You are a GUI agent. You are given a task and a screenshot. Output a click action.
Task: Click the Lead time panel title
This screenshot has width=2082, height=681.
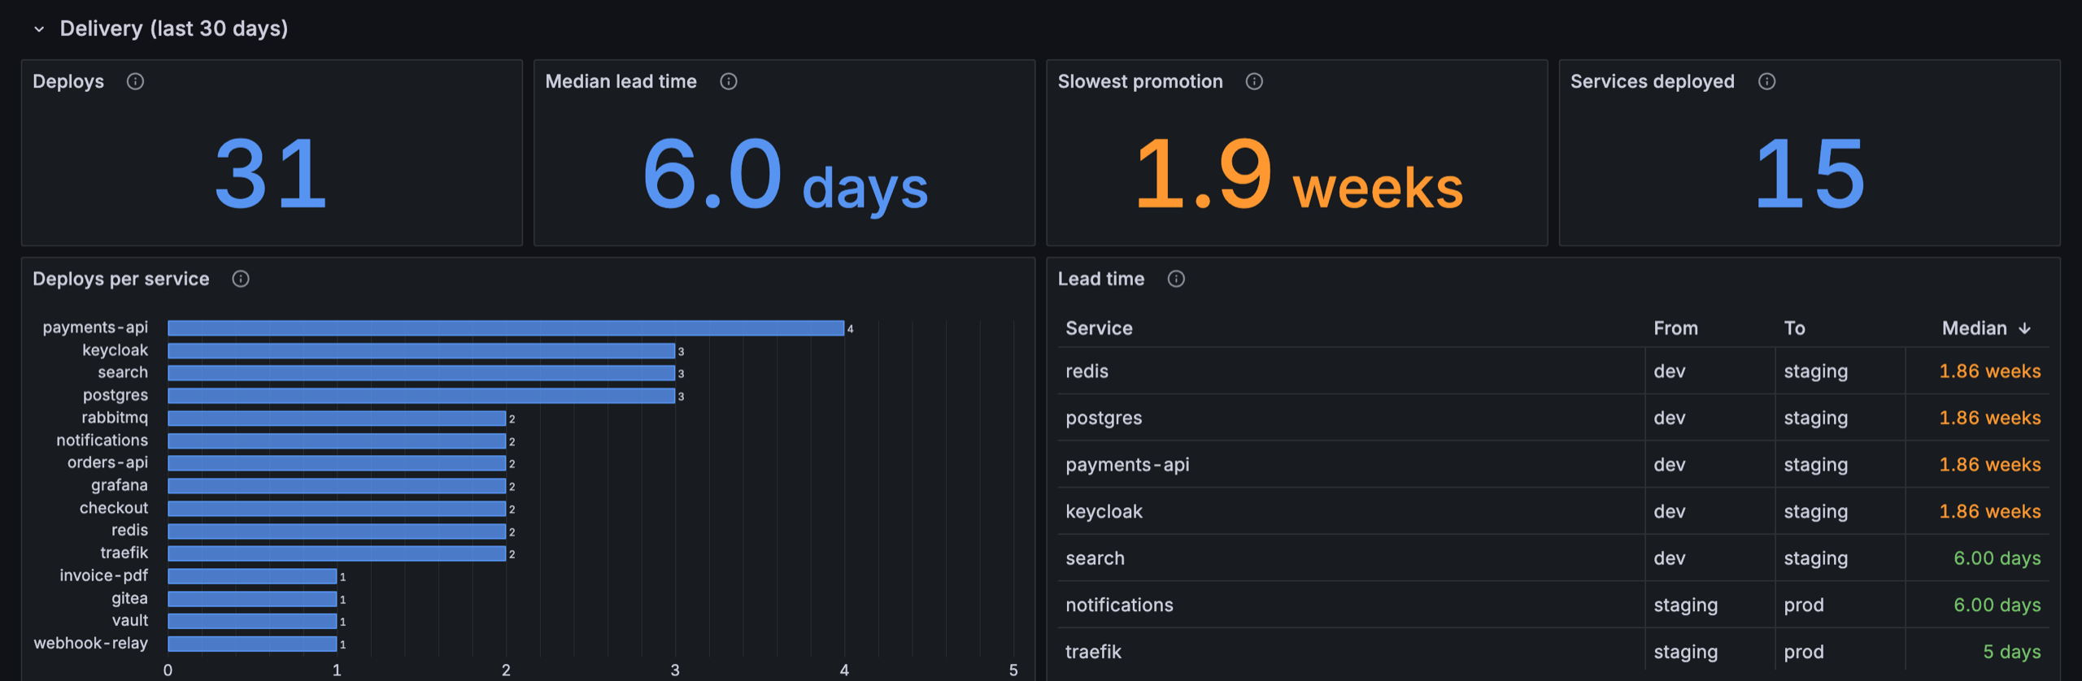[1100, 279]
